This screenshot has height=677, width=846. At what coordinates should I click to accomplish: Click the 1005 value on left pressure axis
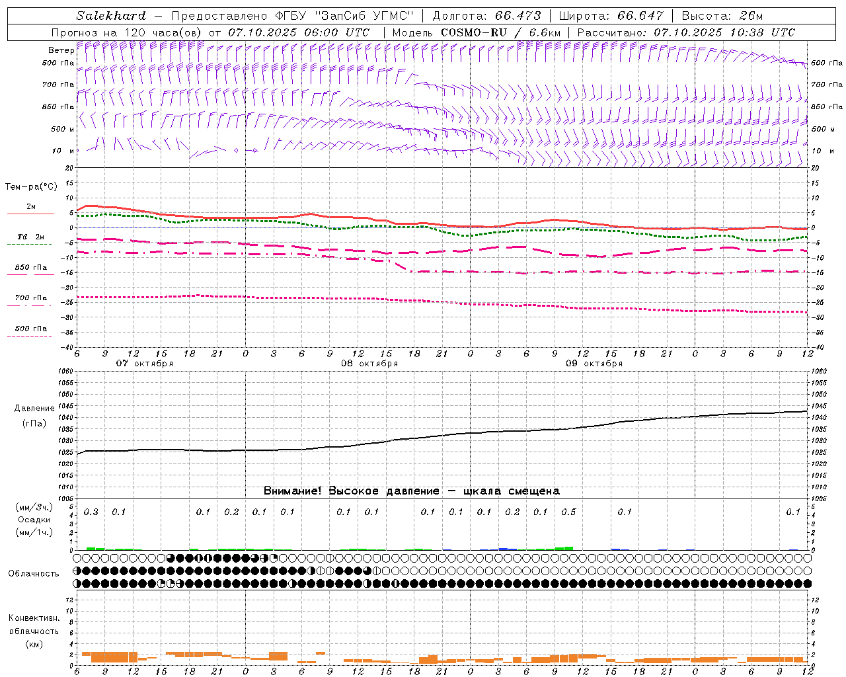[66, 498]
